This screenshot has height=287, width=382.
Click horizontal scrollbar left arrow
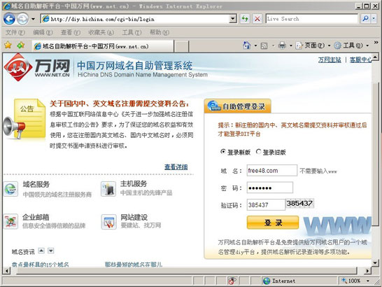tap(7, 271)
